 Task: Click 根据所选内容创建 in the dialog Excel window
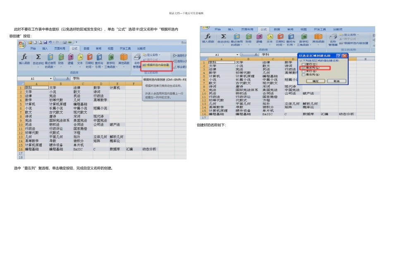point(354,43)
